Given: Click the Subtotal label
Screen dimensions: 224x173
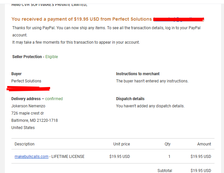Looking at the screenshot, I should pyautogui.click(x=165, y=171).
